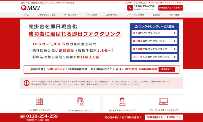Click the header 買取金額スピード診断 button
Screen dimensions: 203x122
(x=171, y=8)
